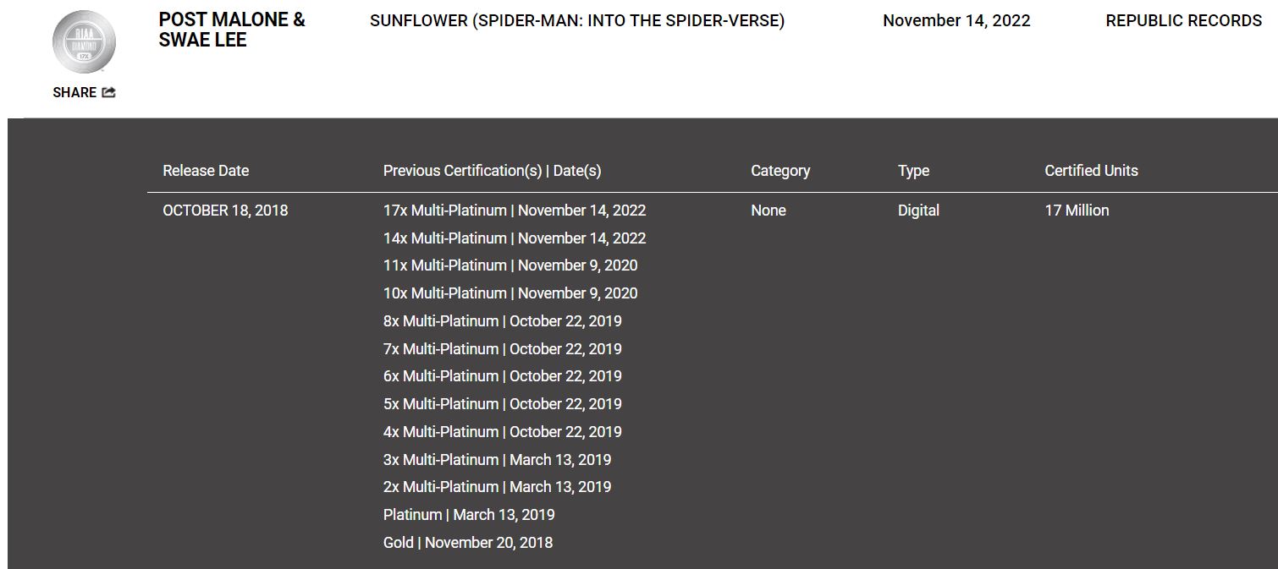Click the Category column header
The height and width of the screenshot is (569, 1278).
pos(780,171)
